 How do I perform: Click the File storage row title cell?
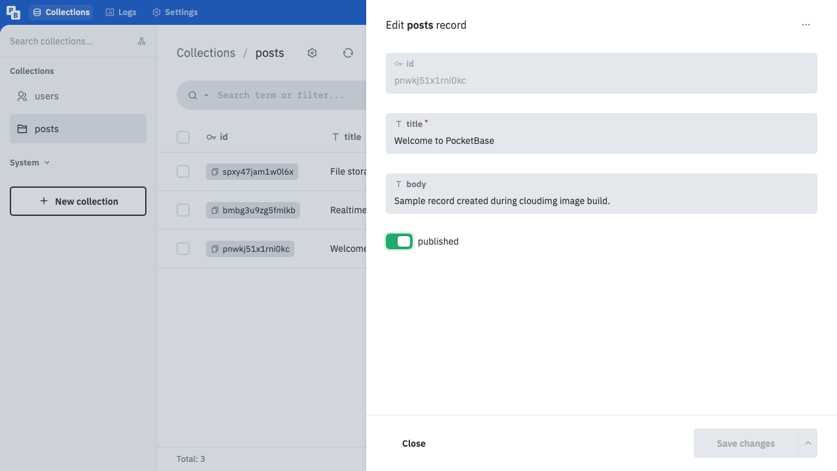coord(348,171)
